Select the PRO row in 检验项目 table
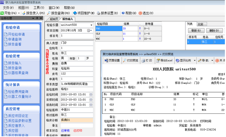 [128, 28]
